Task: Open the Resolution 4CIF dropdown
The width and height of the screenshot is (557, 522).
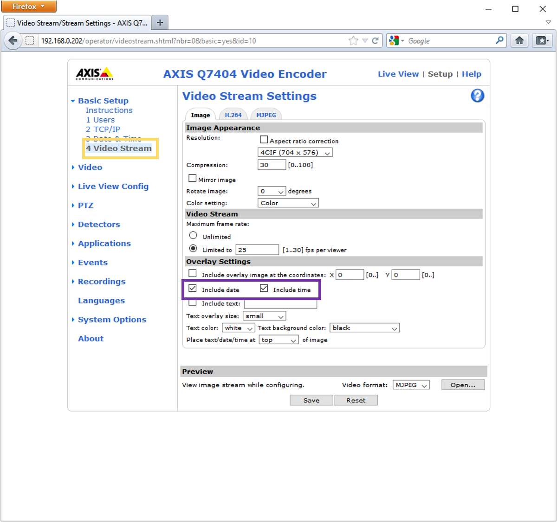Action: point(295,153)
